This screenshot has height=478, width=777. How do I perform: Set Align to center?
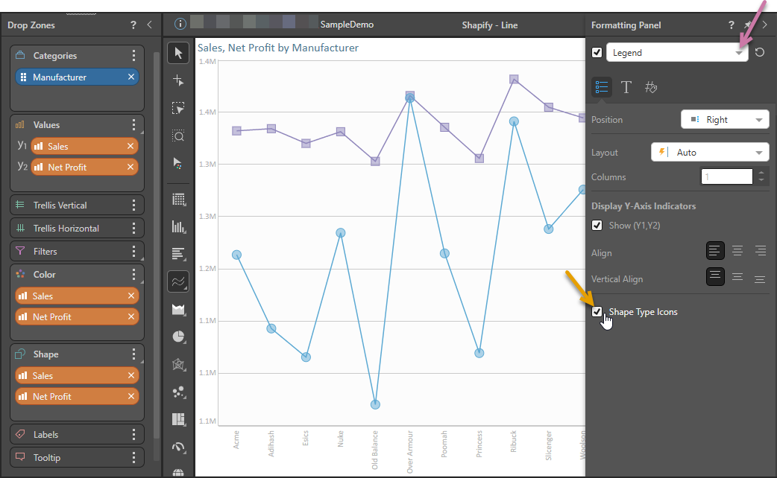pyautogui.click(x=737, y=251)
